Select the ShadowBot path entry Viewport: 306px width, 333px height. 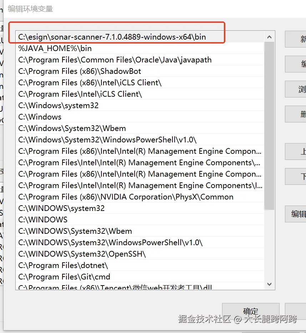coord(140,71)
